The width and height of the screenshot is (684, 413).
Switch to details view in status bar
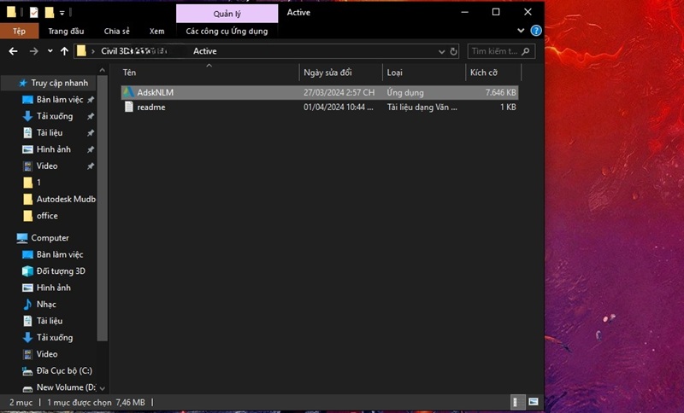point(518,401)
